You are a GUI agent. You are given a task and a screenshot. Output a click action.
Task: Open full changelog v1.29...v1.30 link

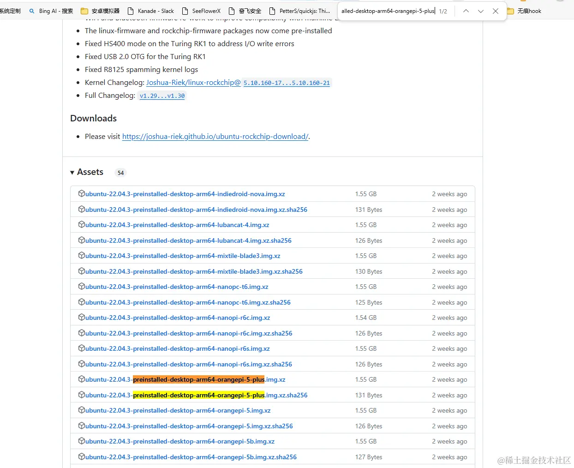coord(162,96)
